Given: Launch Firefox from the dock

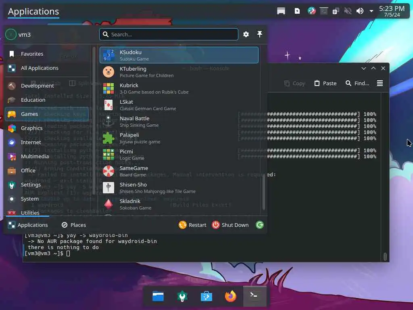Looking at the screenshot, I should click(230, 296).
